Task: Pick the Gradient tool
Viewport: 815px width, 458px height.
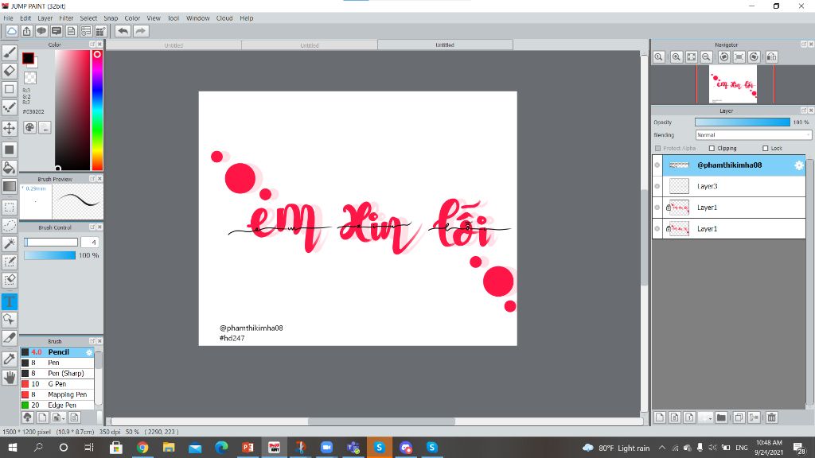Action: (10, 186)
